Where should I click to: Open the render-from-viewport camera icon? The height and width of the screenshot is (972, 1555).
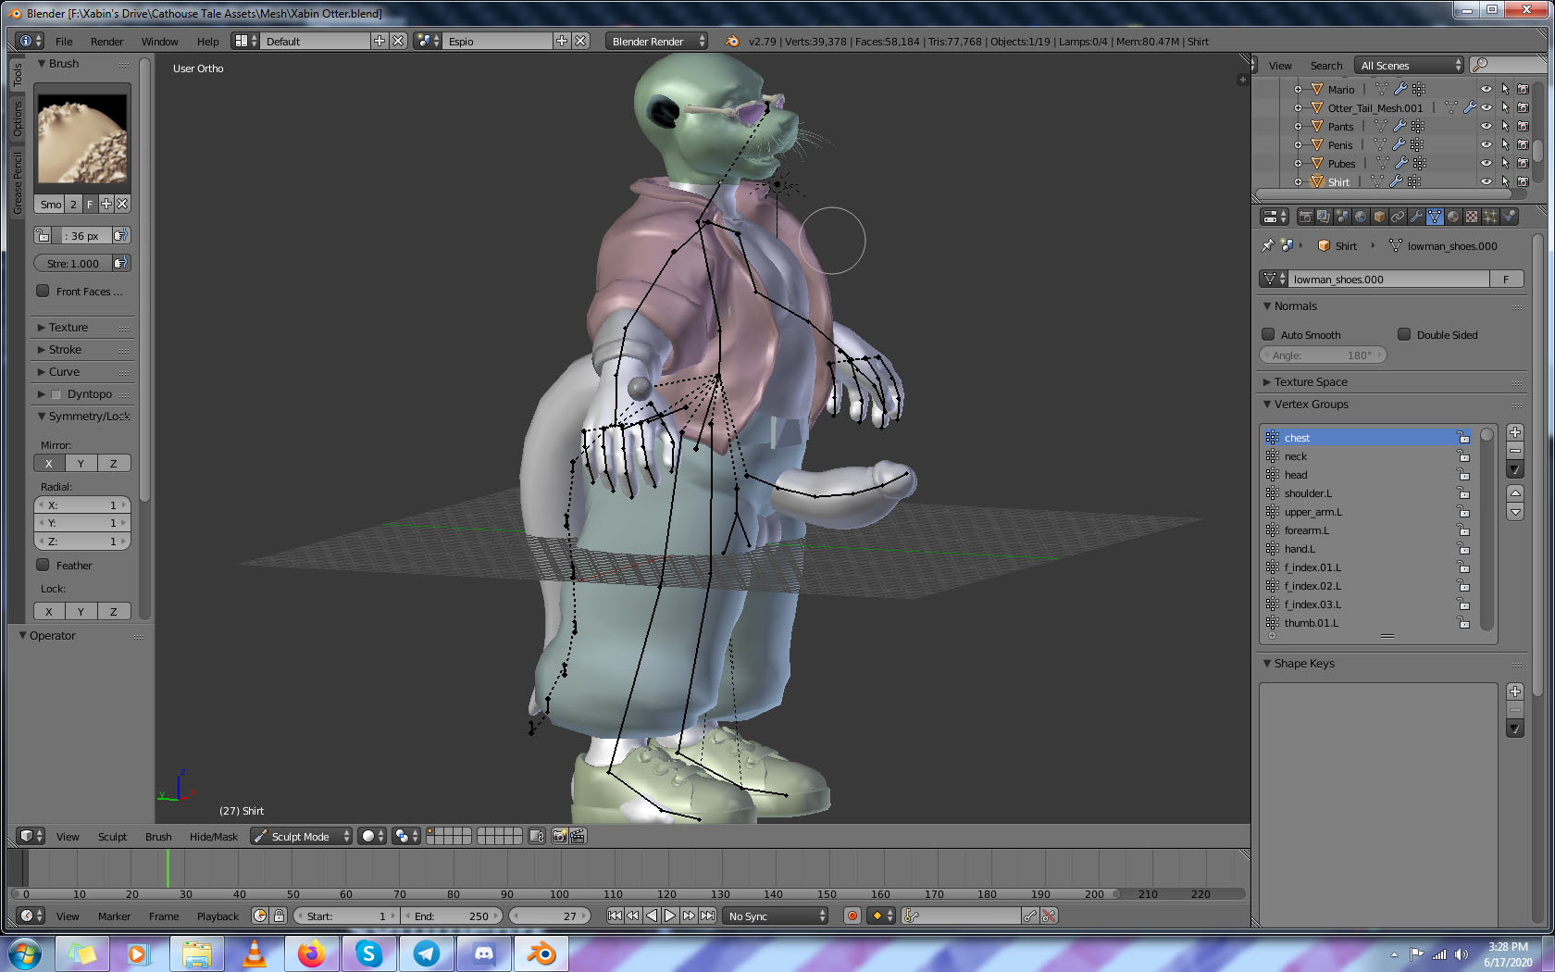click(x=559, y=836)
